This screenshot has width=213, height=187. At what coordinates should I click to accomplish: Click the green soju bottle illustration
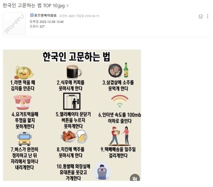(x=126, y=70)
